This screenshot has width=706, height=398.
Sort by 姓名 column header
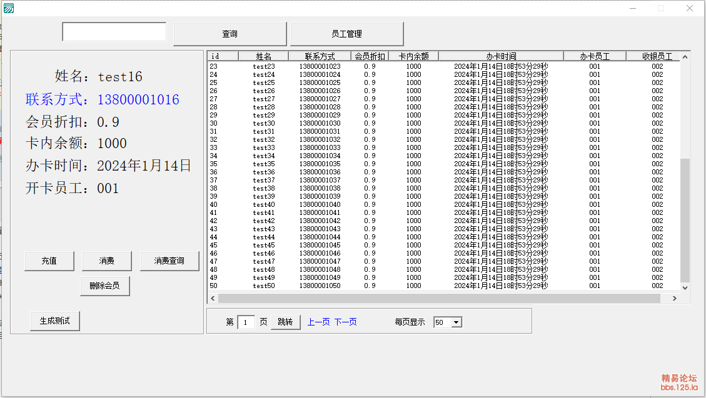263,56
